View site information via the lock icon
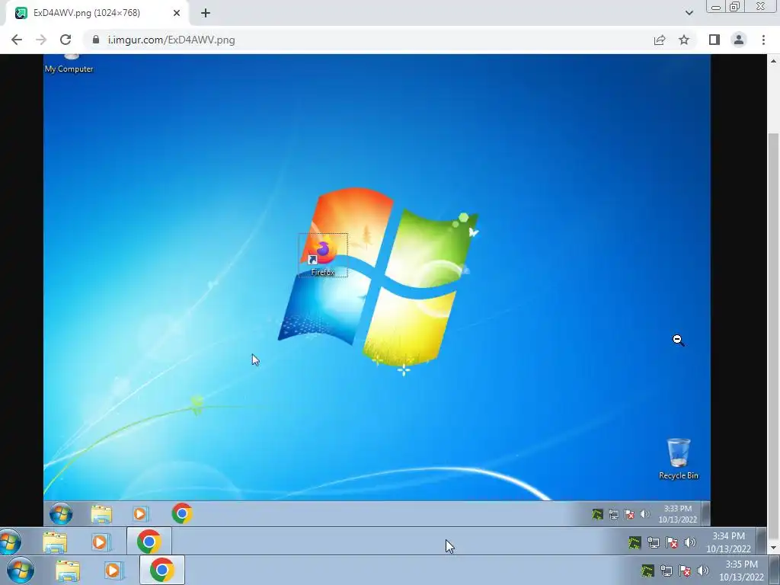This screenshot has height=585, width=780. click(96, 40)
